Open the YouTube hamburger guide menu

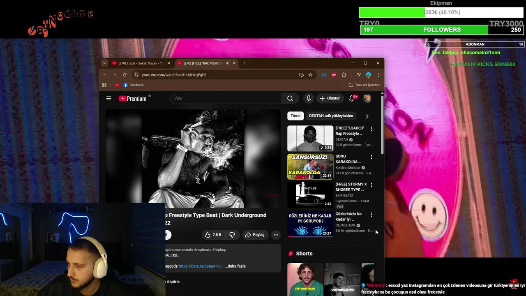tap(108, 98)
